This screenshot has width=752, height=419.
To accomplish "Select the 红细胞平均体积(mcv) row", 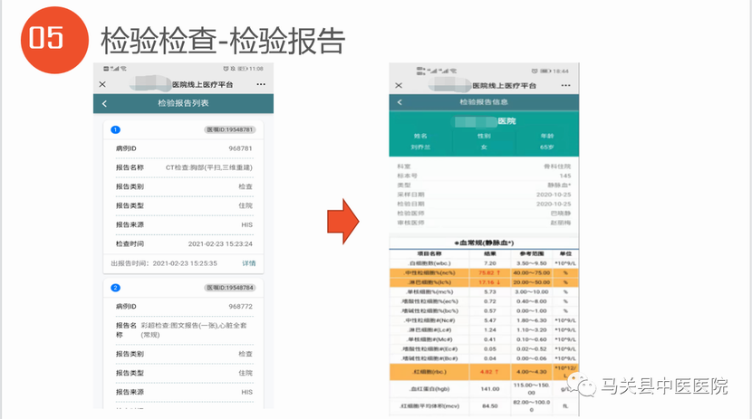I will click(x=484, y=406).
